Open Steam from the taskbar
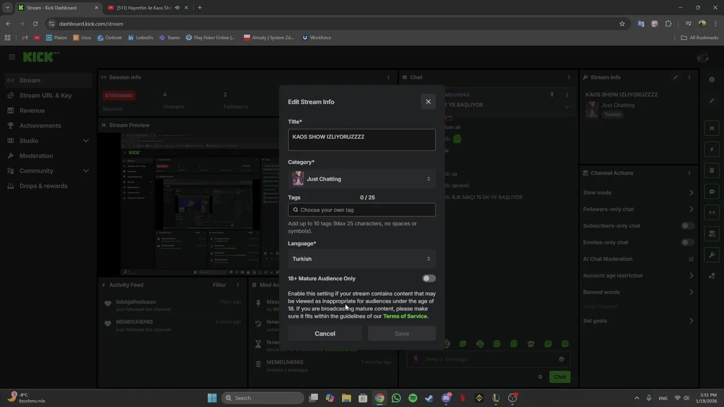Screen dimensions: 724x407 (429, 398)
